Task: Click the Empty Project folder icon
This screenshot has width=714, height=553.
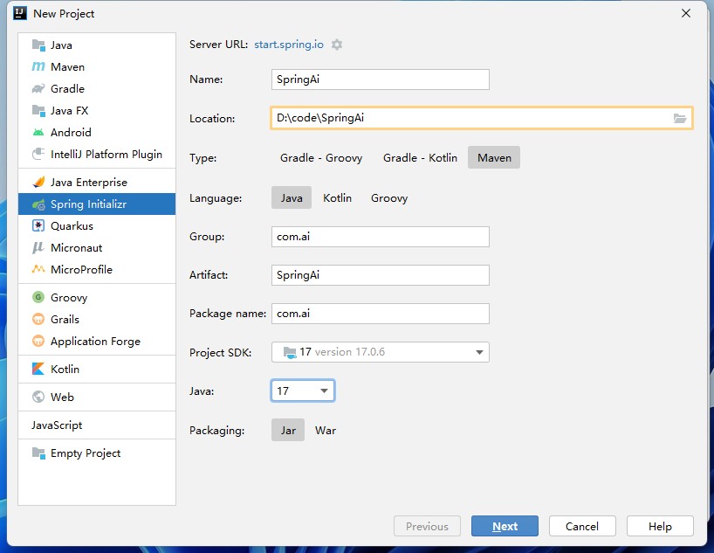Action: (x=38, y=453)
